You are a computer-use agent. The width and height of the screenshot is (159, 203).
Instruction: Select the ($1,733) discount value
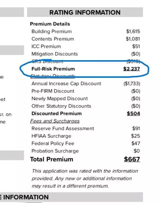coord(132,84)
